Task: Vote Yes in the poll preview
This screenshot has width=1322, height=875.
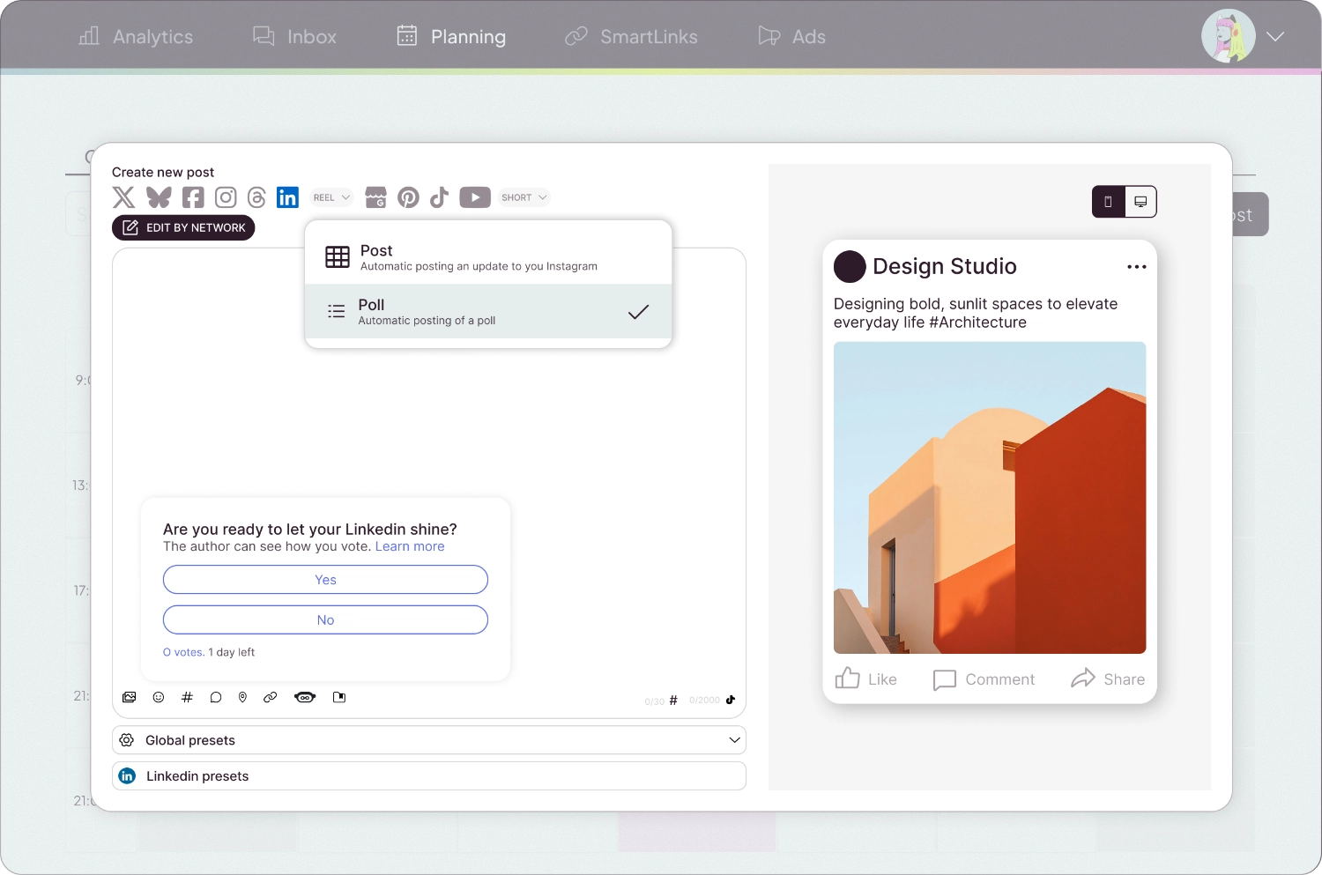Action: pos(325,580)
